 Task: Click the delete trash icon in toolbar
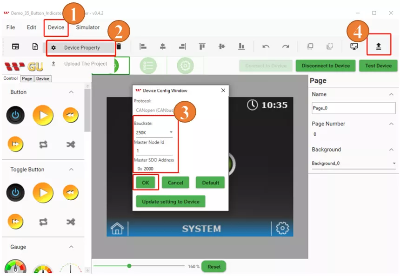pos(119,46)
